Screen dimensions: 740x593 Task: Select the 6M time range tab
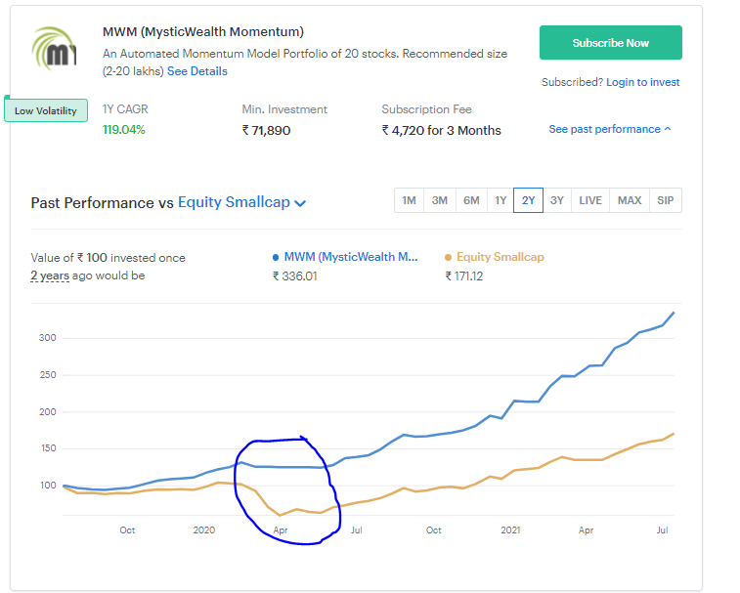471,200
